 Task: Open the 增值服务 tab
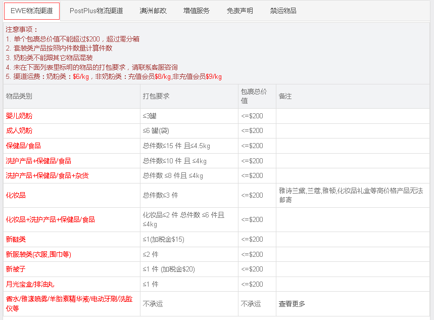click(x=197, y=11)
